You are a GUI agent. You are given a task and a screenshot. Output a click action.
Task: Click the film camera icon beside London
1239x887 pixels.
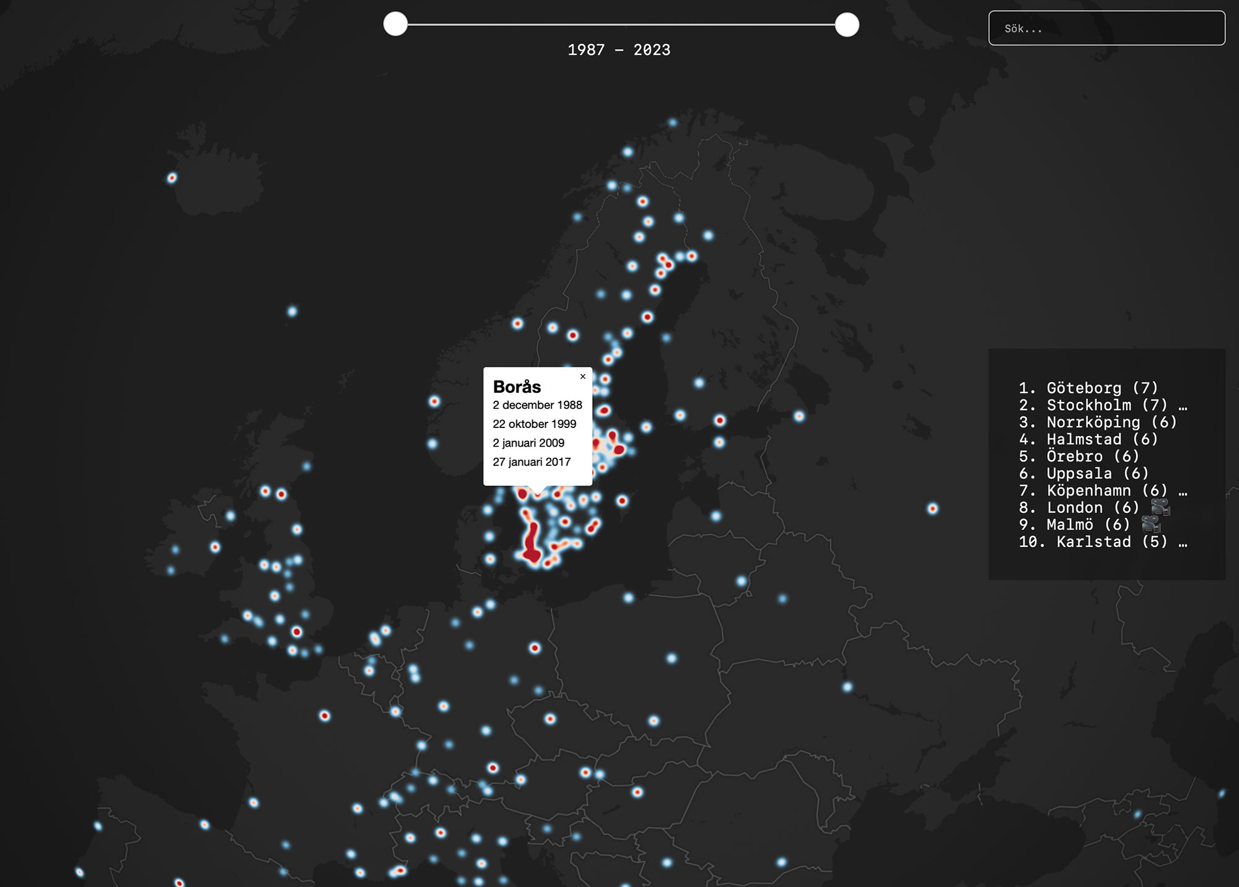[1160, 507]
